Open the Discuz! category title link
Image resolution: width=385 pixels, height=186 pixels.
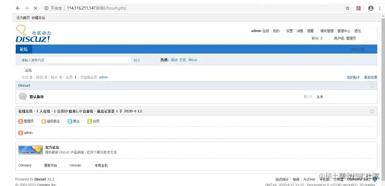tap(24, 86)
